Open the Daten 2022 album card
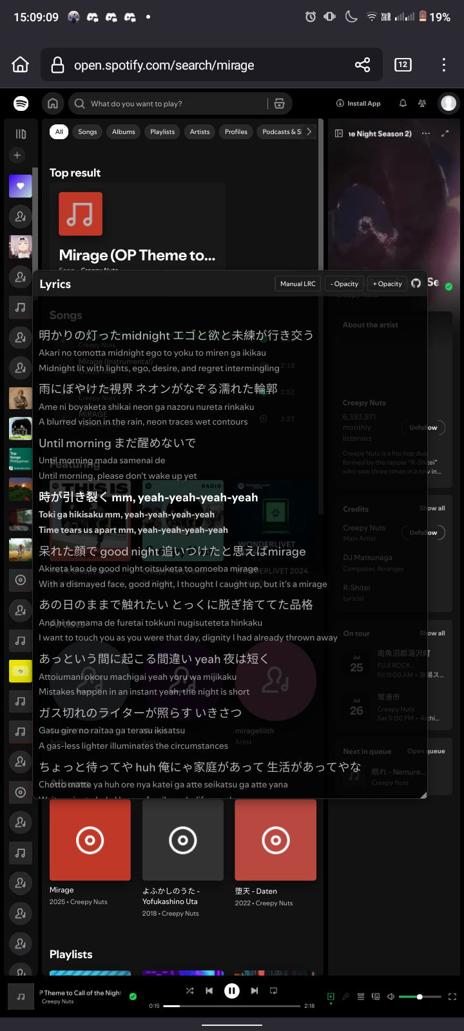The image size is (464, 1031). pyautogui.click(x=276, y=853)
